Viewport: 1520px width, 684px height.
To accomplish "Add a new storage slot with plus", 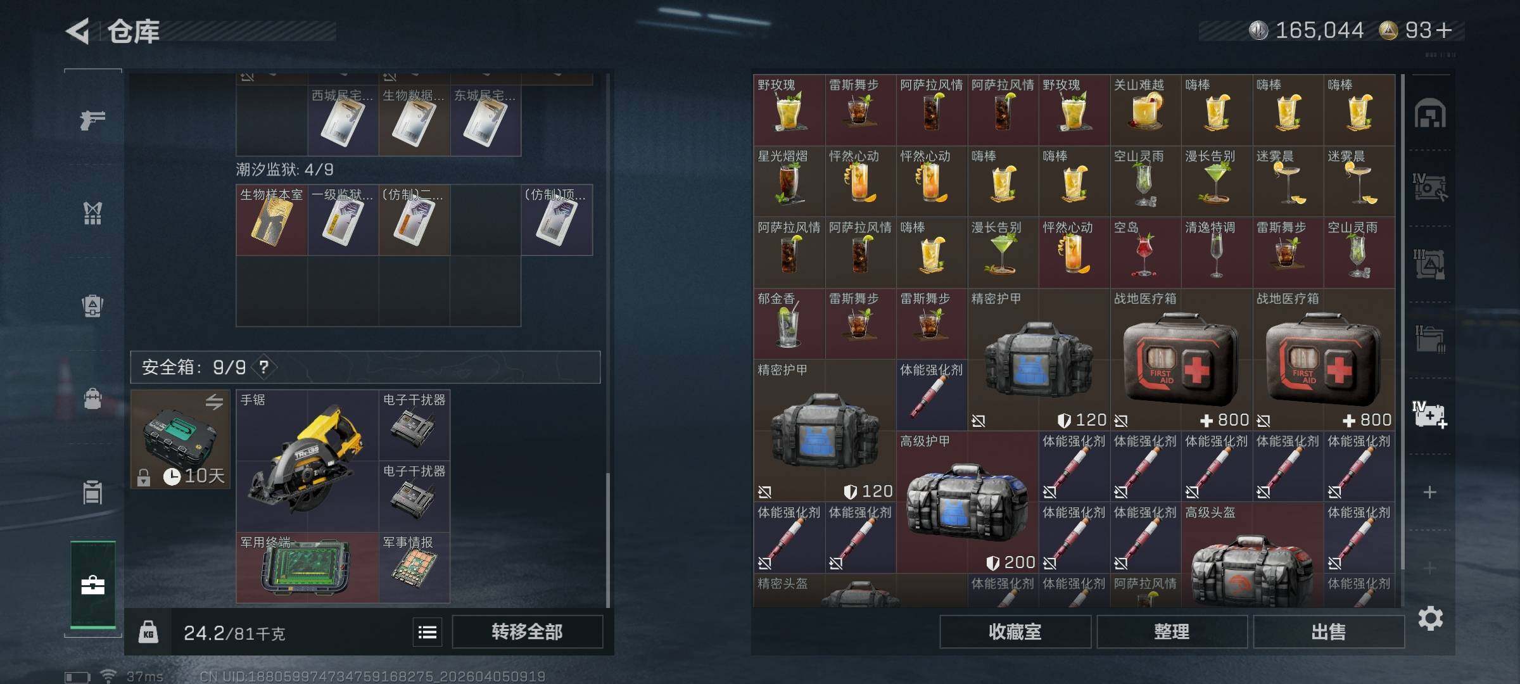I will tap(1429, 492).
